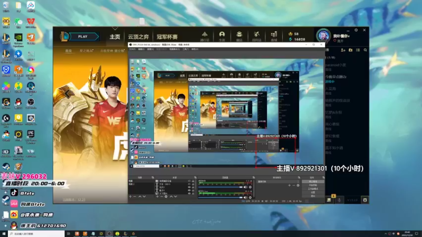Viewport: 422px width, 237px height.
Task: Move the OBS scene down
Action: coord(144,196)
